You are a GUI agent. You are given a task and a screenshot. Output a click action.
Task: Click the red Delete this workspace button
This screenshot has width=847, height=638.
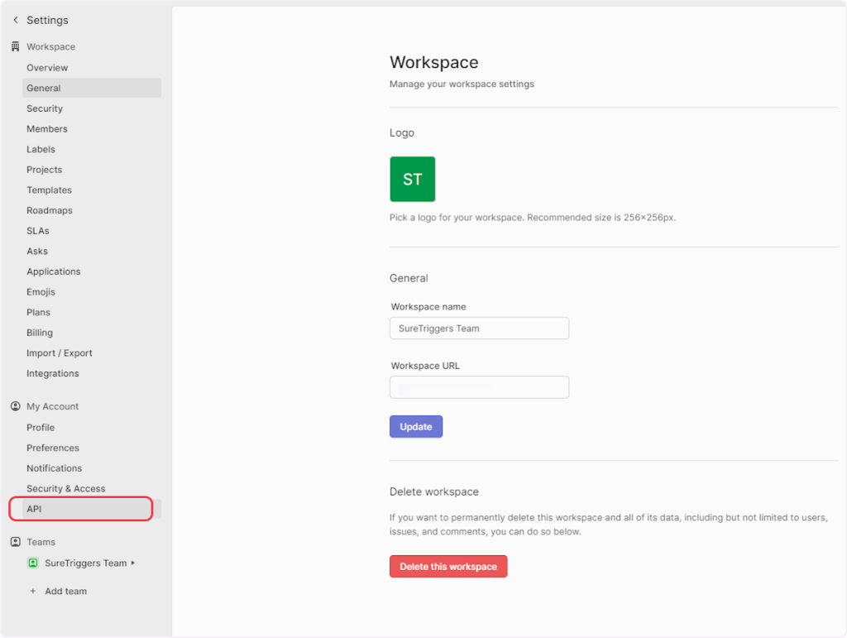(x=447, y=567)
